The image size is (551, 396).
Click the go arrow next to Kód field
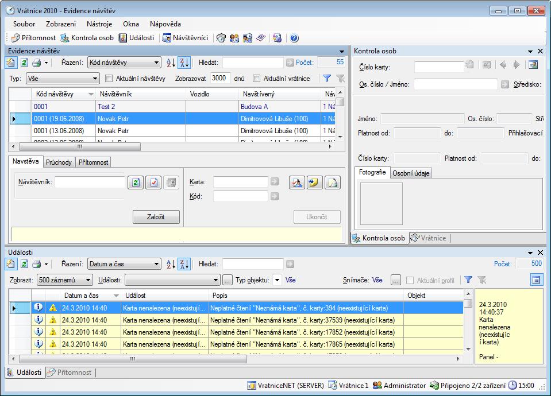coord(275,196)
